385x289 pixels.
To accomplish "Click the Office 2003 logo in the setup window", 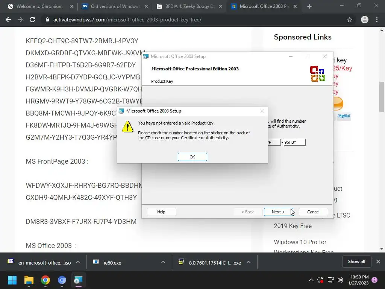I will (x=317, y=74).
